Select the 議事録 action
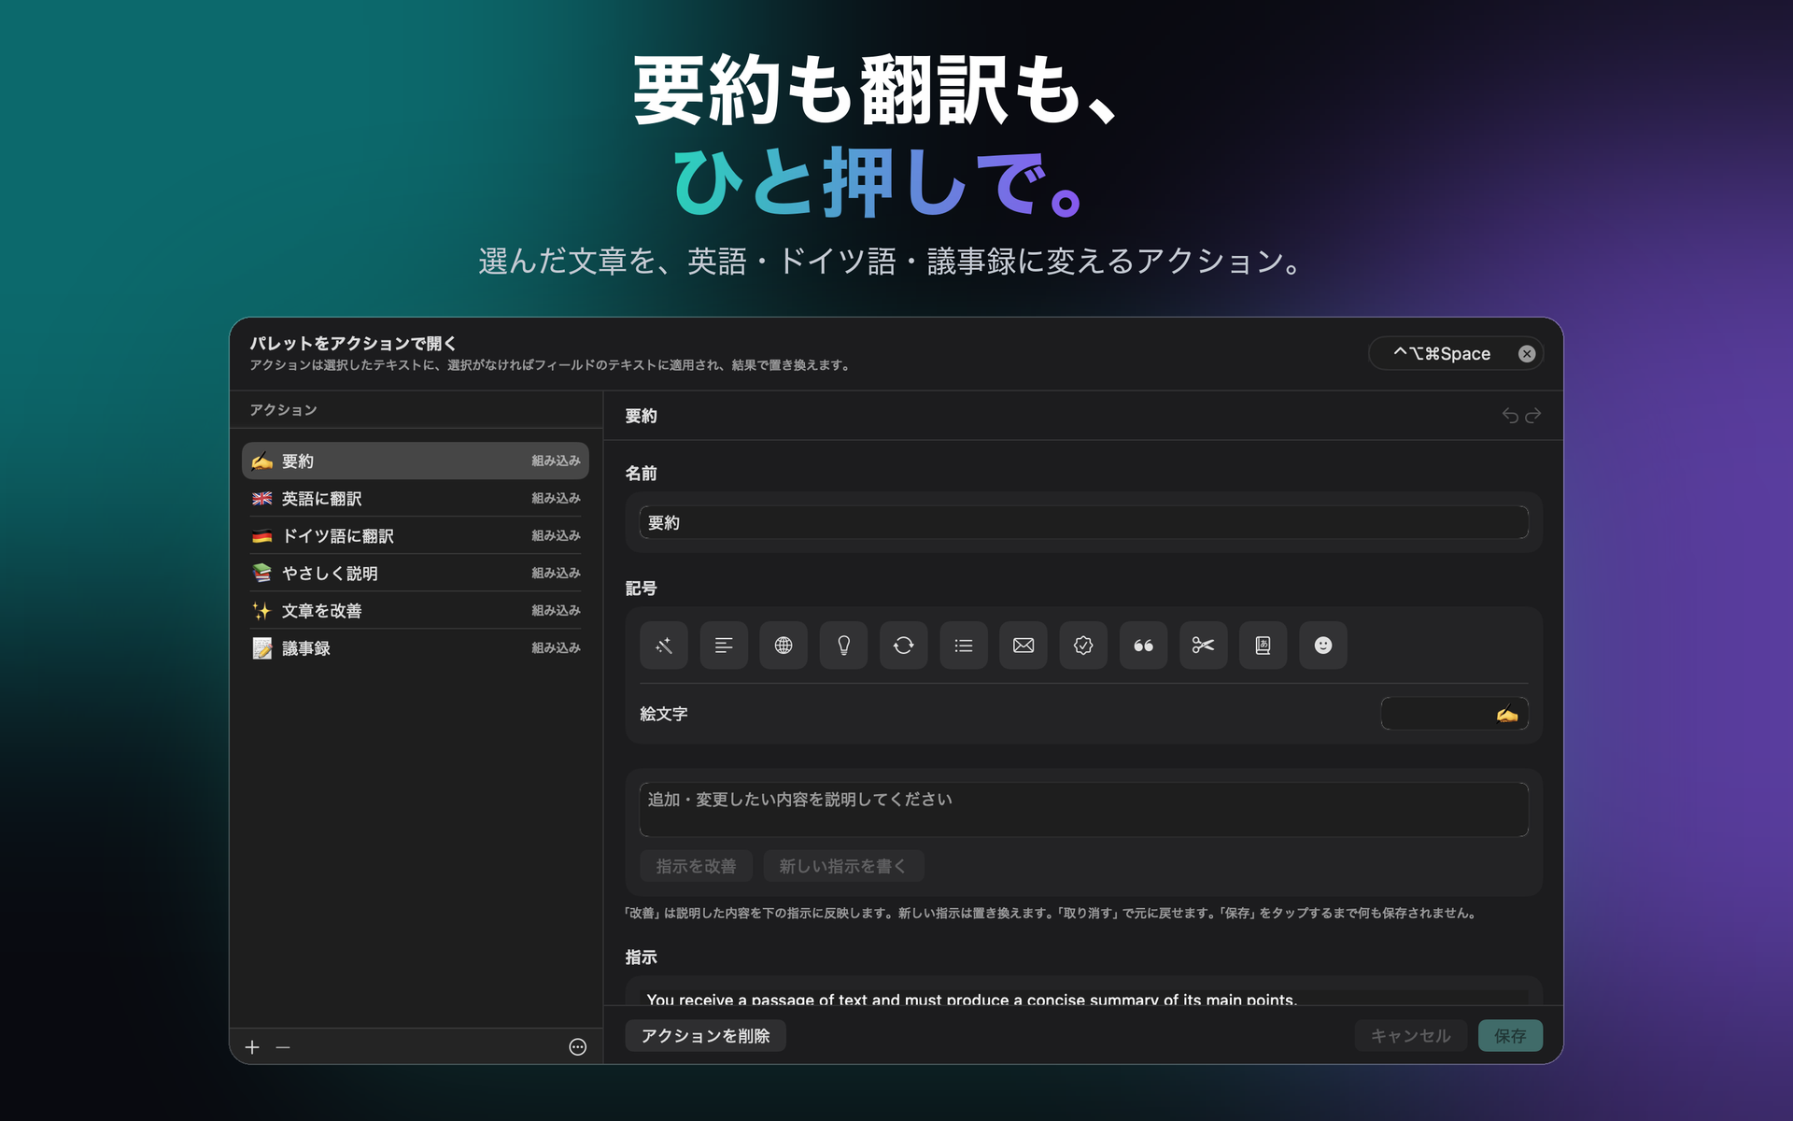Image resolution: width=1793 pixels, height=1121 pixels. [x=416, y=647]
